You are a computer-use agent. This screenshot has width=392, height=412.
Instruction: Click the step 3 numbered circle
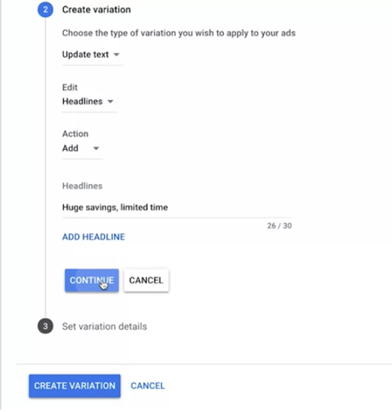click(45, 326)
